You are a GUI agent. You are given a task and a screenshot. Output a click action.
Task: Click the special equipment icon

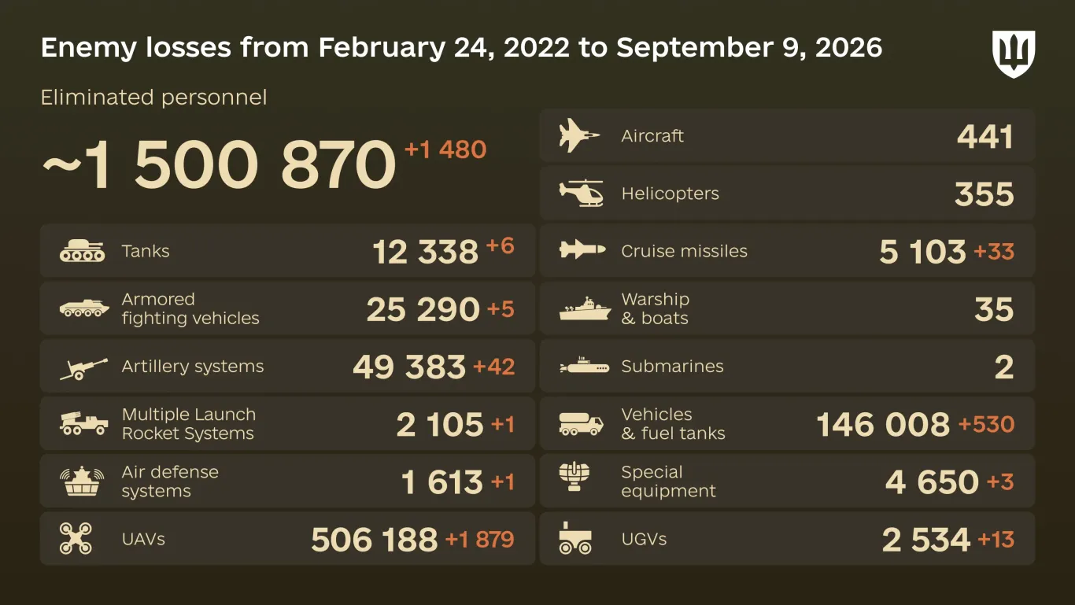click(x=574, y=477)
